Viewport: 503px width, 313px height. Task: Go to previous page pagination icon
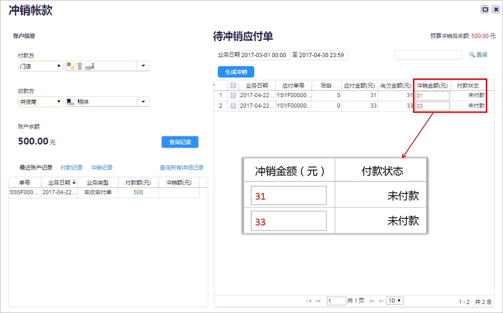point(318,301)
